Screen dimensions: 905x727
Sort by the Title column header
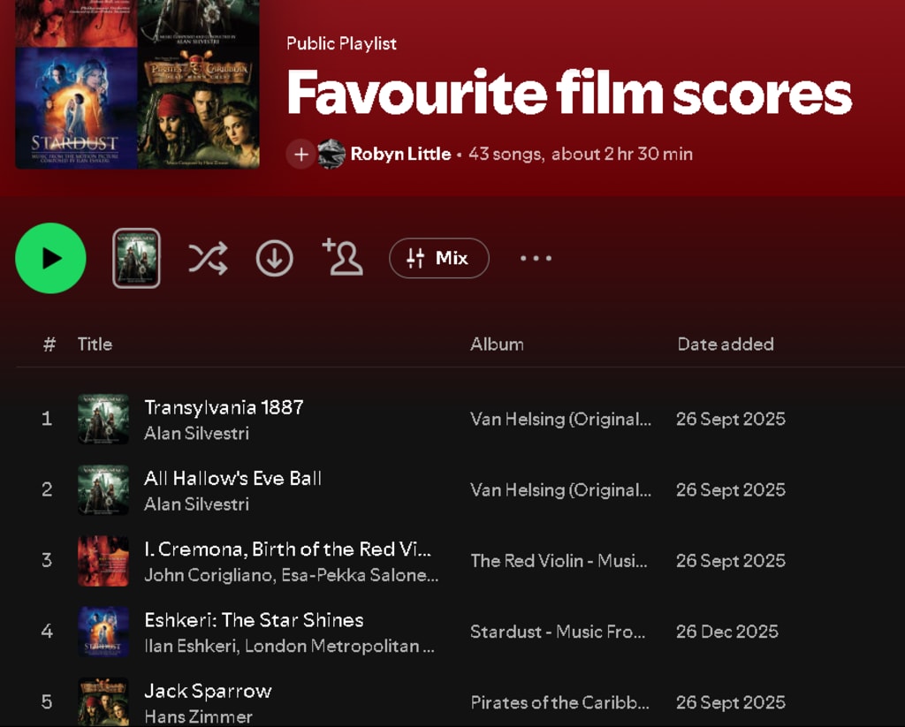pyautogui.click(x=95, y=344)
